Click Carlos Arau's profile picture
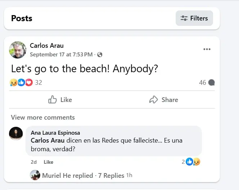The image size is (239, 190). 18,50
